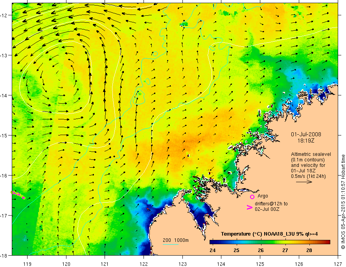Click the color bar tick label 27

285,250
